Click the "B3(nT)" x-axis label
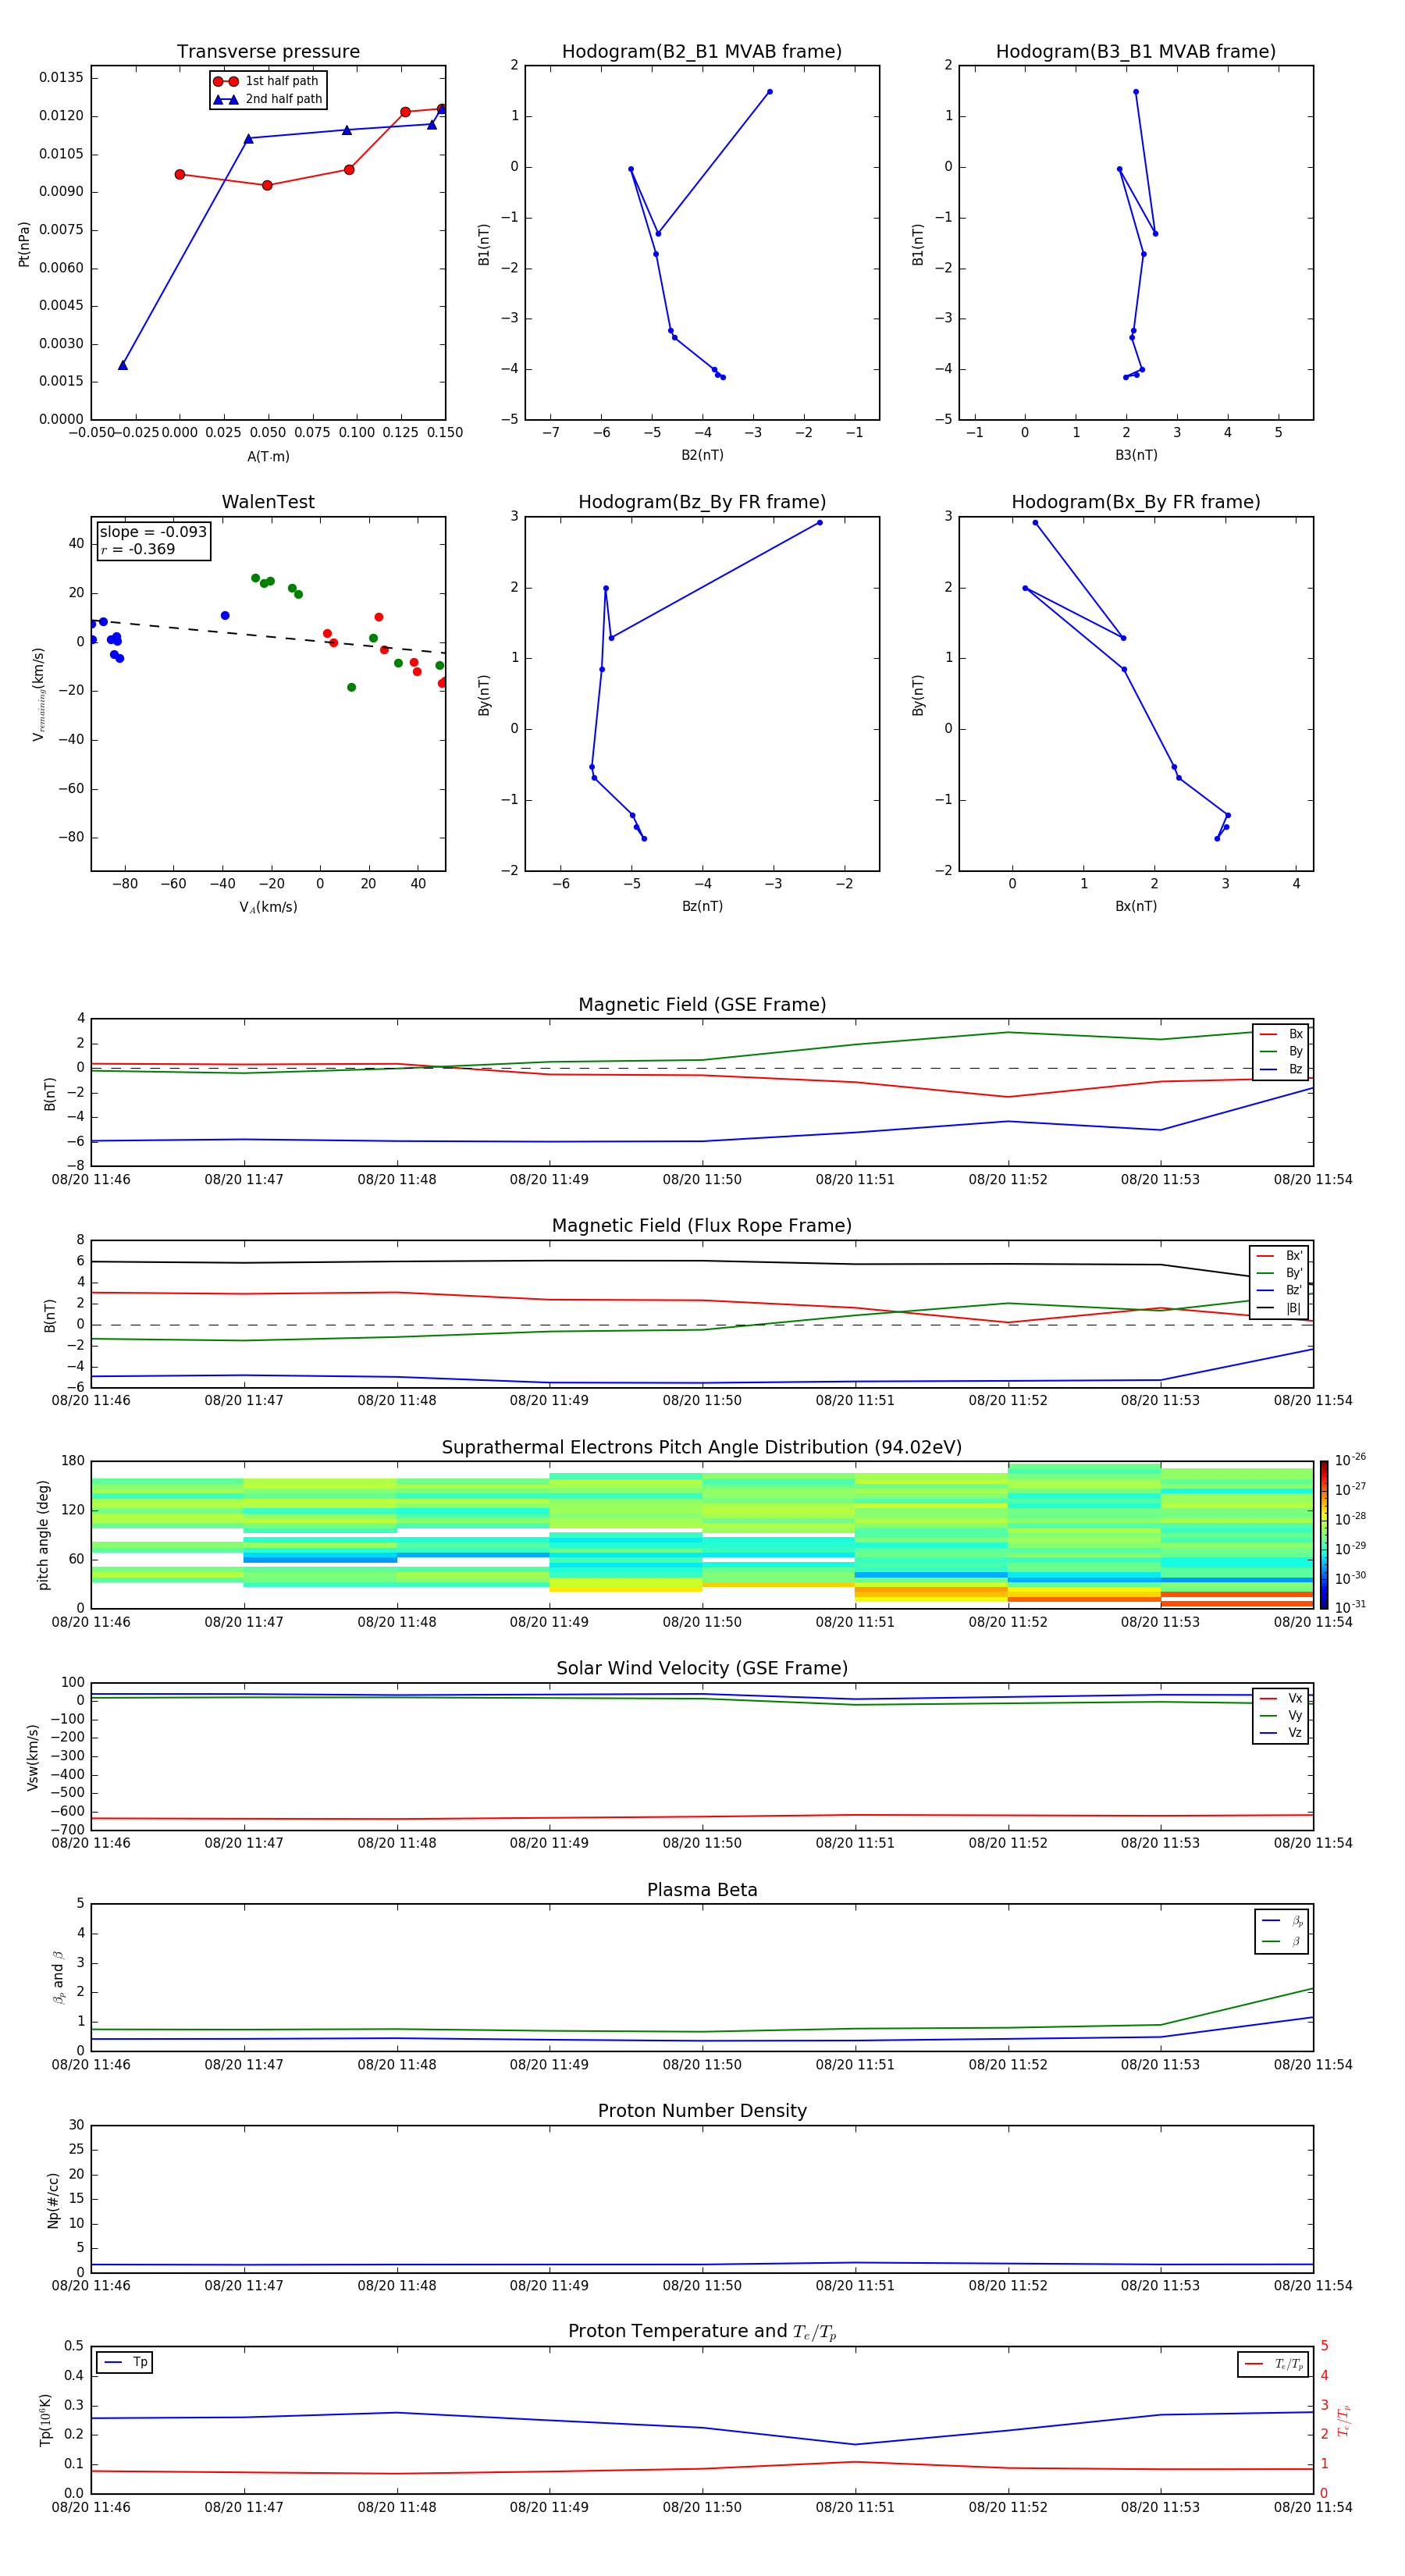Viewport: 1405px width, 2576px height. coord(1136,455)
